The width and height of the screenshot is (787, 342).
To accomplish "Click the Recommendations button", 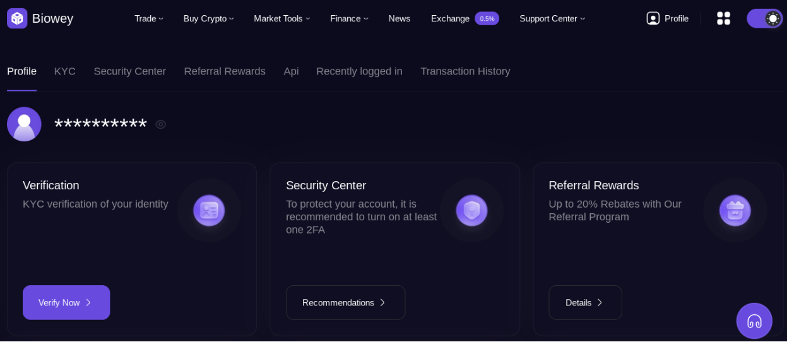I will [x=345, y=302].
